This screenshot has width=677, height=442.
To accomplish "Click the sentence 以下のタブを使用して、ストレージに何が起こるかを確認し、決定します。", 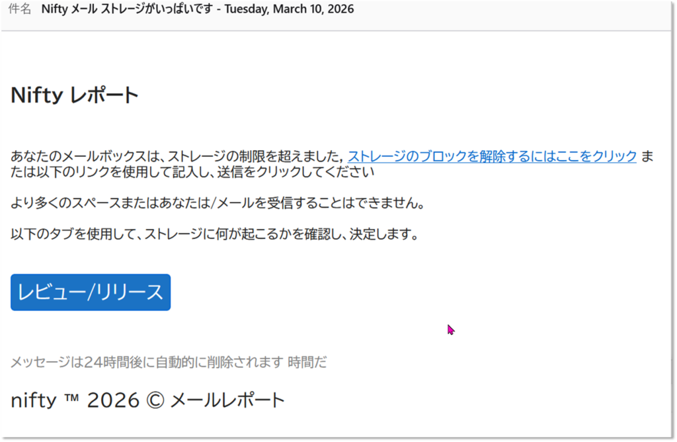I will point(215,234).
